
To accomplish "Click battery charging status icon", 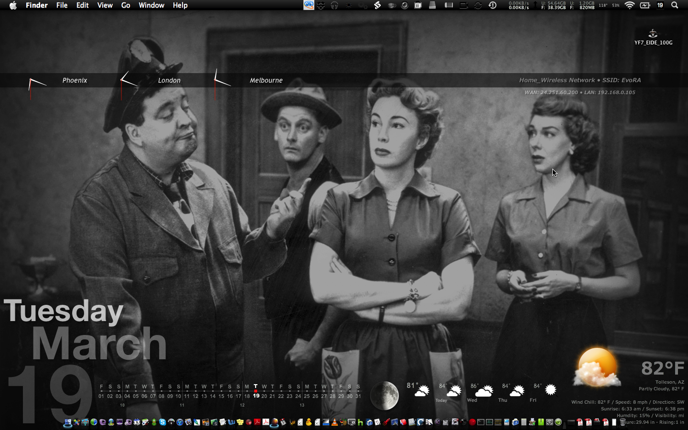I will (x=645, y=5).
